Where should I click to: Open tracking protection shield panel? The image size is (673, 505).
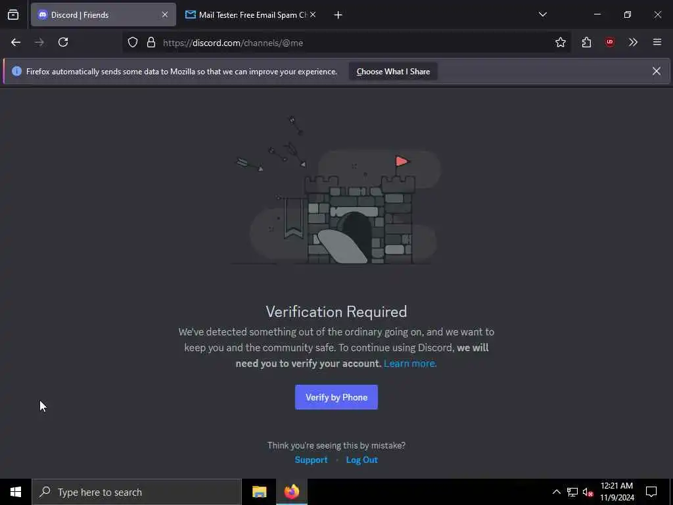point(133,43)
